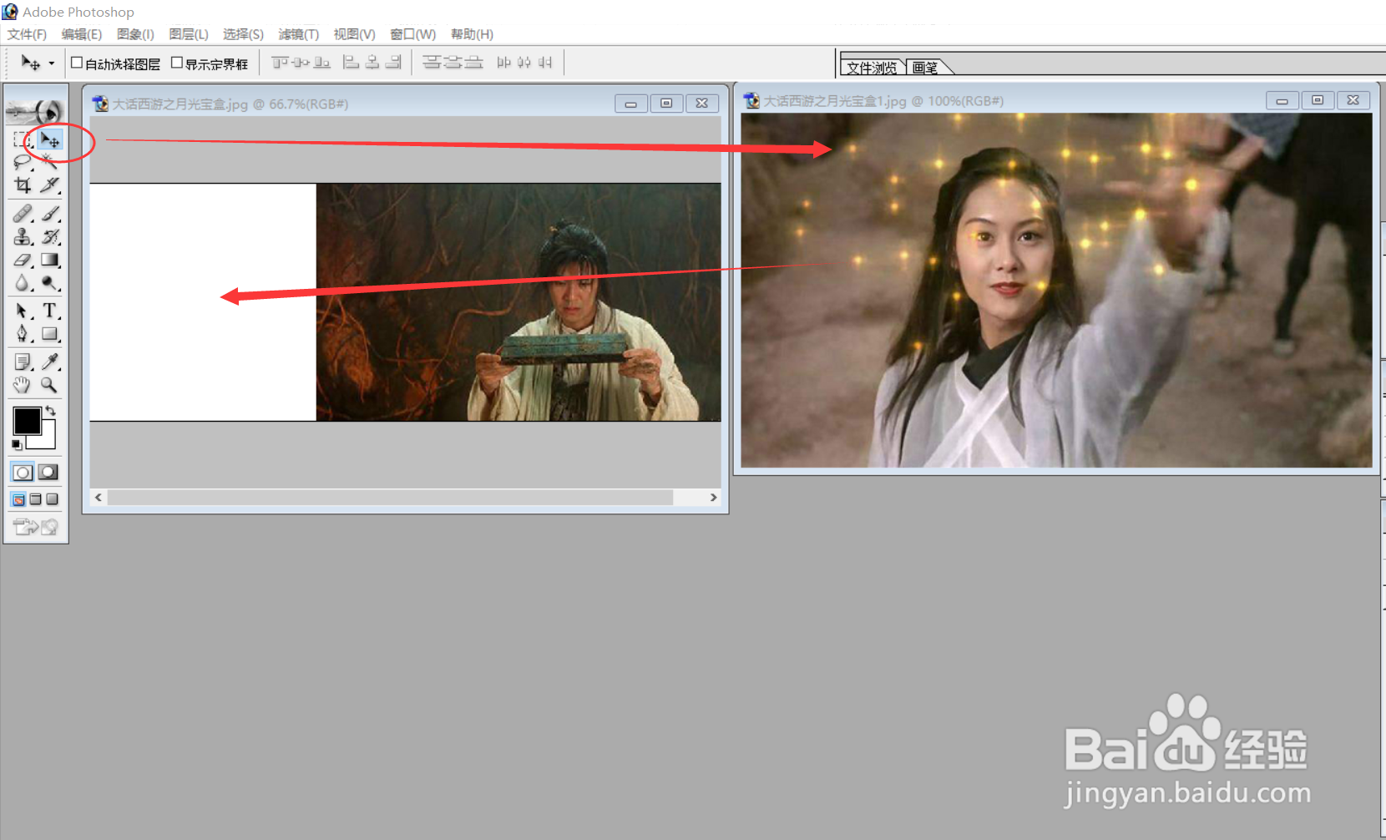Open Move tool preset picker arrow

coord(52,63)
